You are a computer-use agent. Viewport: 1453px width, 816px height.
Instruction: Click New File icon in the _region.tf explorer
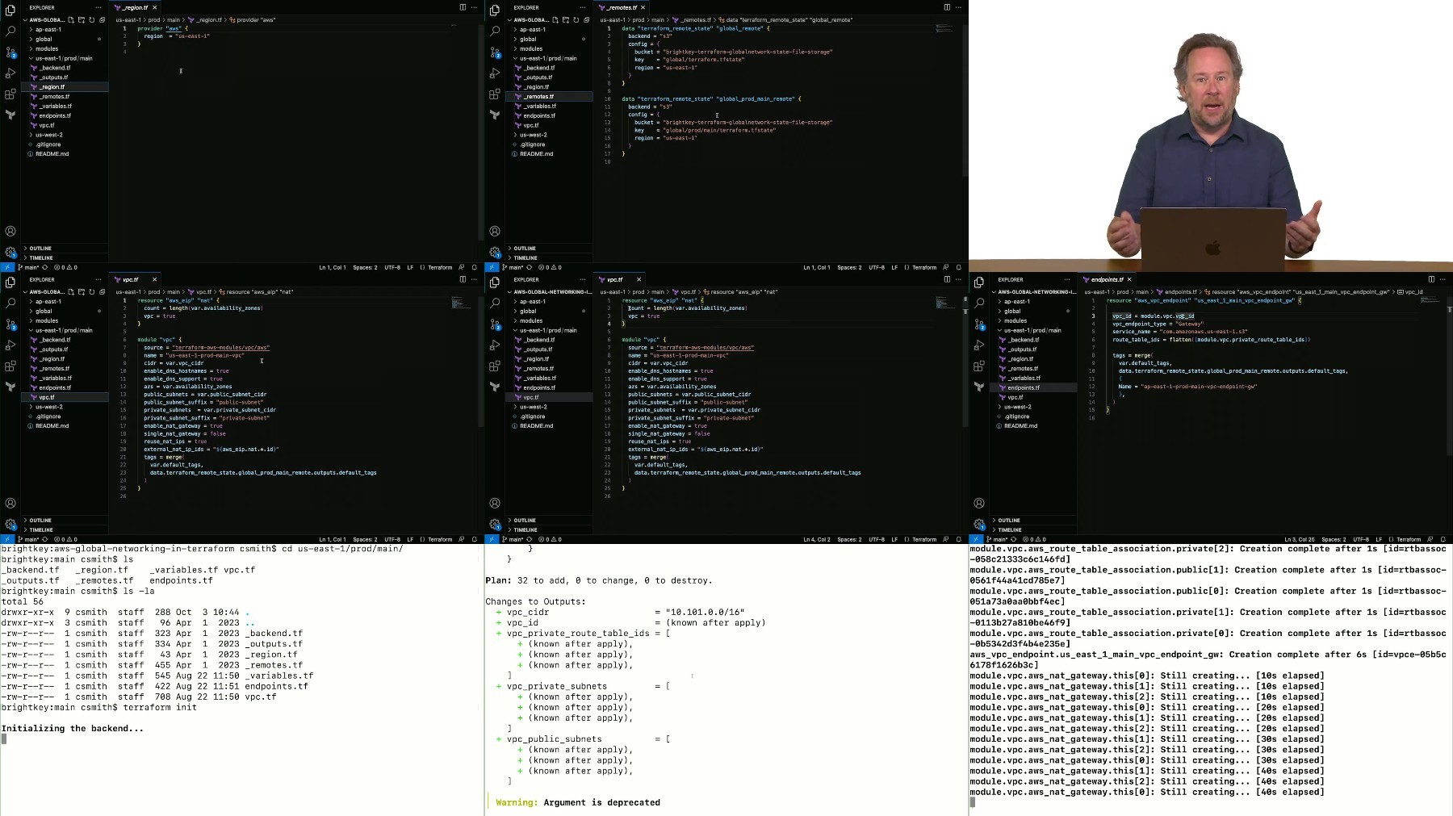point(71,19)
